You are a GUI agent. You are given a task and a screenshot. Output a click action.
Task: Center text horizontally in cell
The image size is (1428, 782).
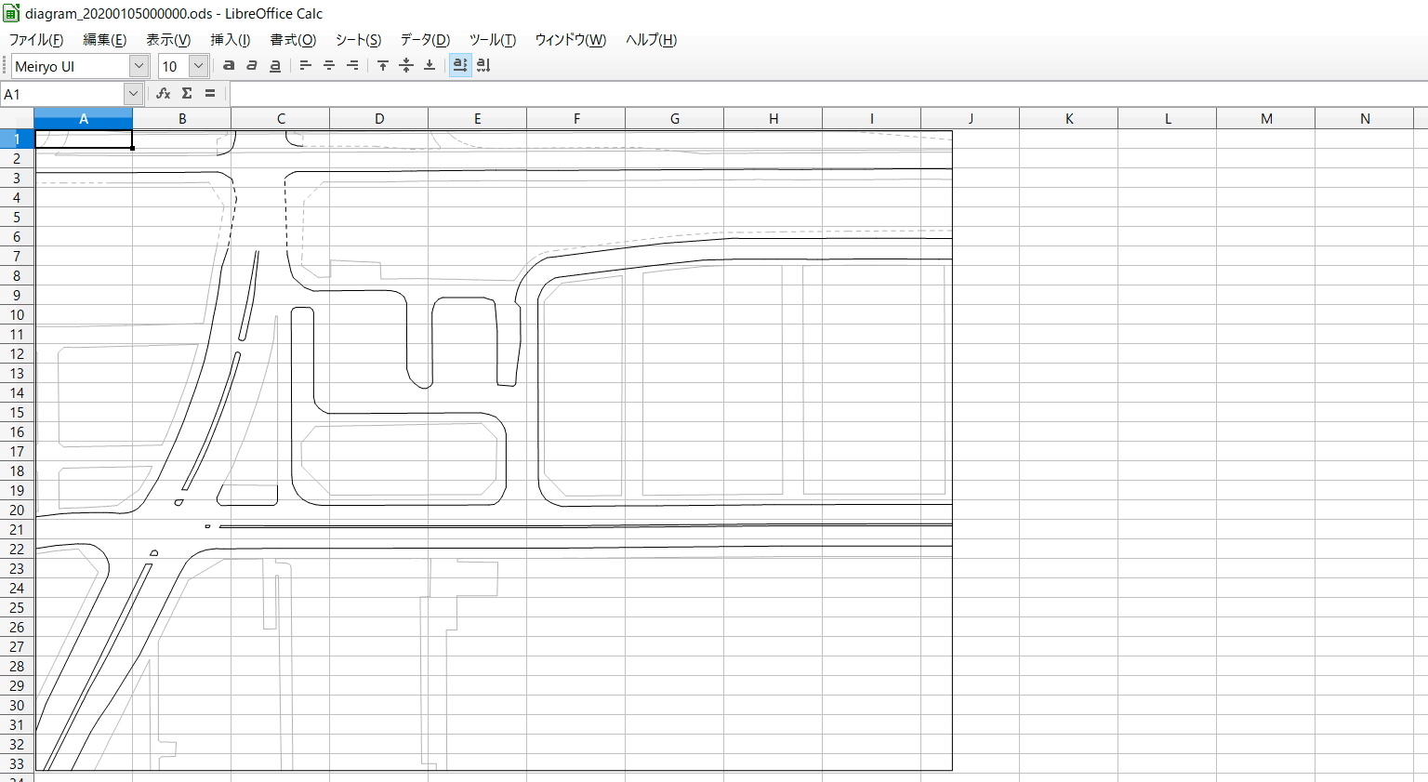(329, 65)
